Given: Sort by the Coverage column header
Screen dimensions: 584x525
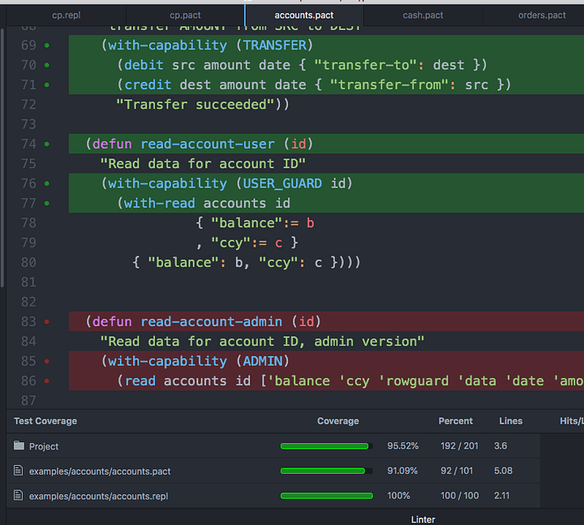Looking at the screenshot, I should pyautogui.click(x=337, y=421).
